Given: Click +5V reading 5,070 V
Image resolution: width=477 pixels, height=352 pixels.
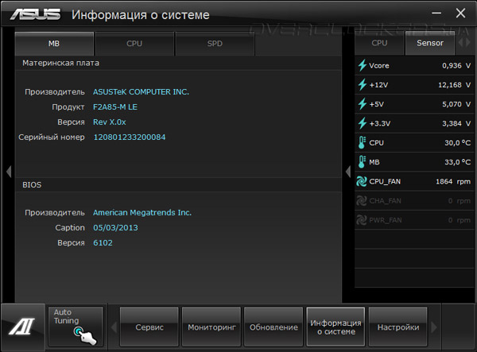Looking at the screenshot, I should [x=456, y=104].
